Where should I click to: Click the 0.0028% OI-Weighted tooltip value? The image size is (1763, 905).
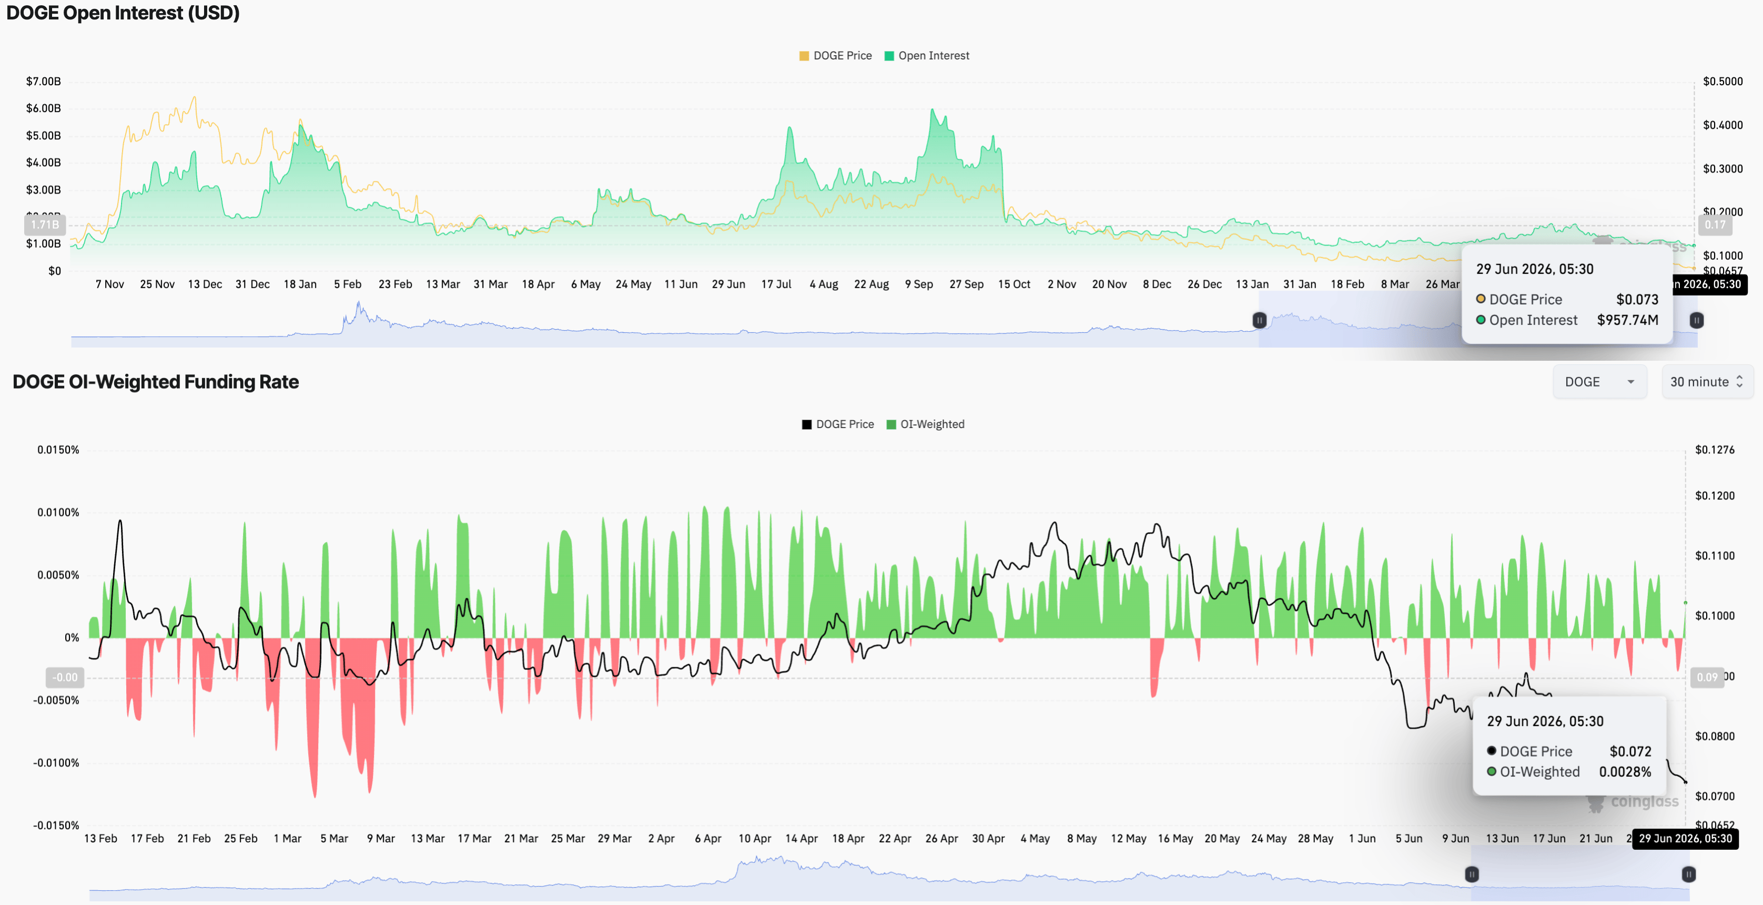point(1625,772)
